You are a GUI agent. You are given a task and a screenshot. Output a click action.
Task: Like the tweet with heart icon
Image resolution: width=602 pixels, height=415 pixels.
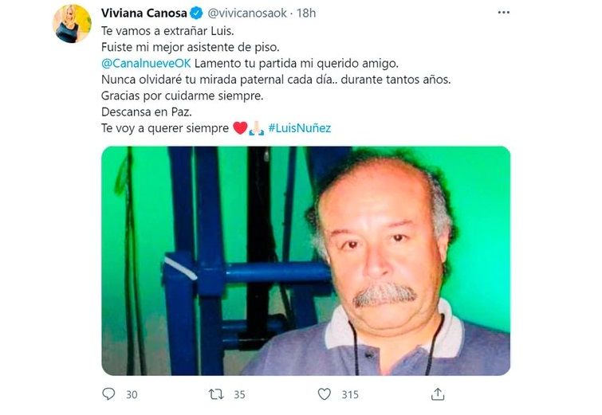click(x=325, y=394)
